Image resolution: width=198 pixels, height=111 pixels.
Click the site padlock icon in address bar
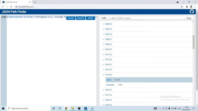coord(16,7)
